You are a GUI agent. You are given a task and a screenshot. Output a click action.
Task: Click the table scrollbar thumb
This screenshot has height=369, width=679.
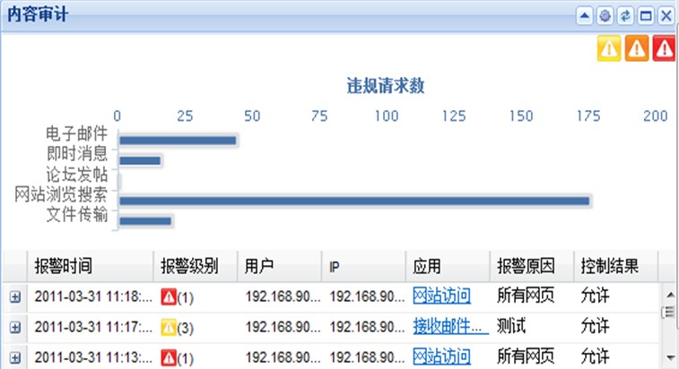pos(669,312)
